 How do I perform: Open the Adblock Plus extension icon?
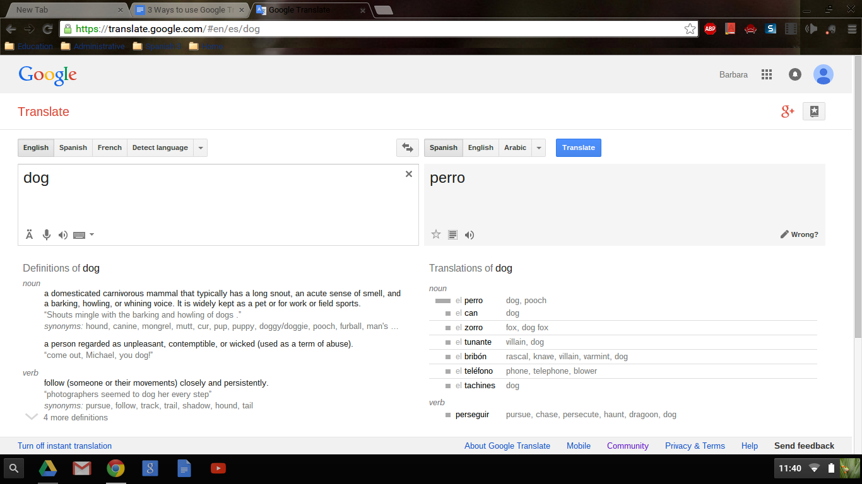pyautogui.click(x=711, y=29)
